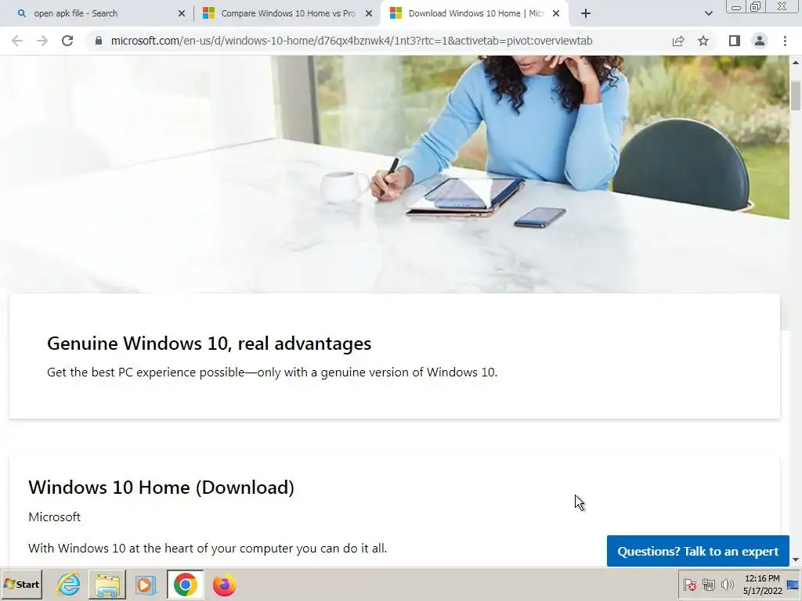The height and width of the screenshot is (601, 802).
Task: Open network status tray icon
Action: point(708,585)
